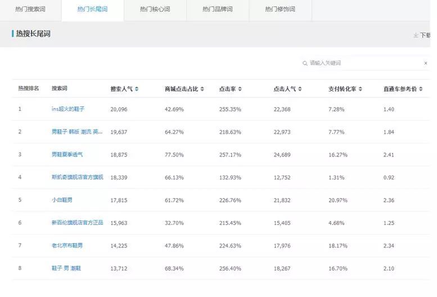Viewport: 437px width, 297px height.
Task: Click the search magnifier icon
Action: [305, 63]
